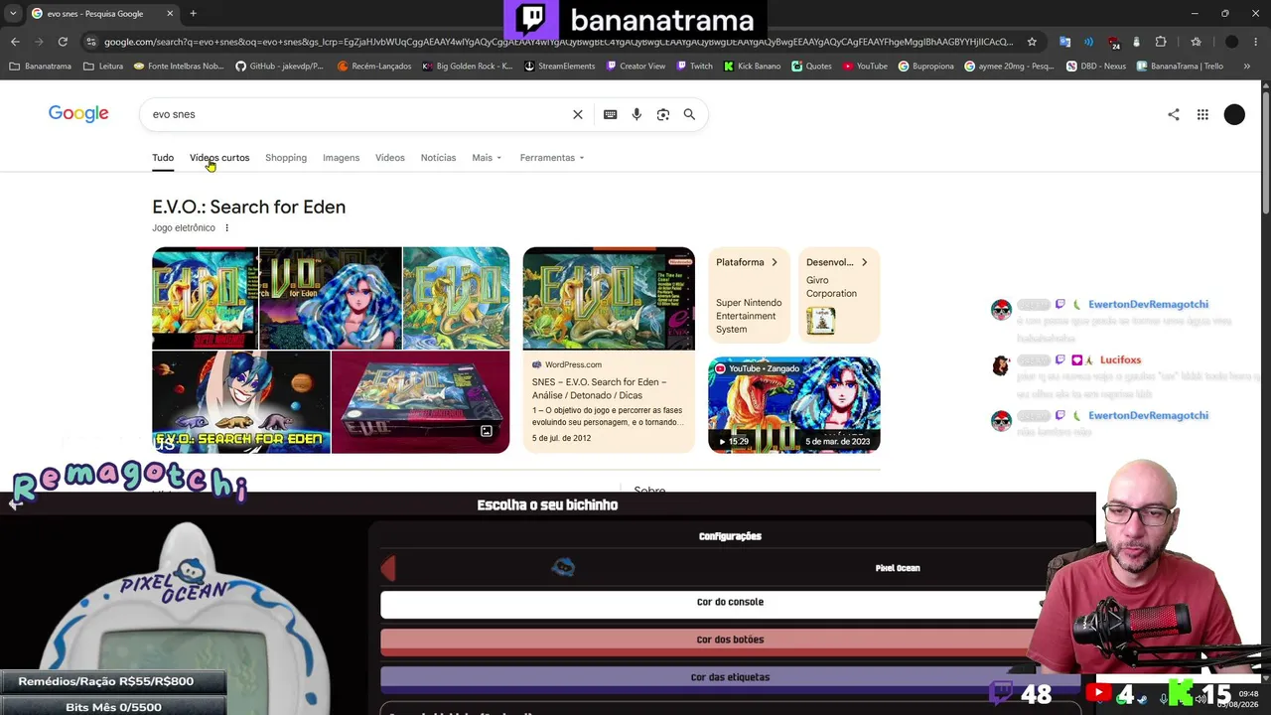Open the Big Golden Rock bookmark

click(468, 67)
